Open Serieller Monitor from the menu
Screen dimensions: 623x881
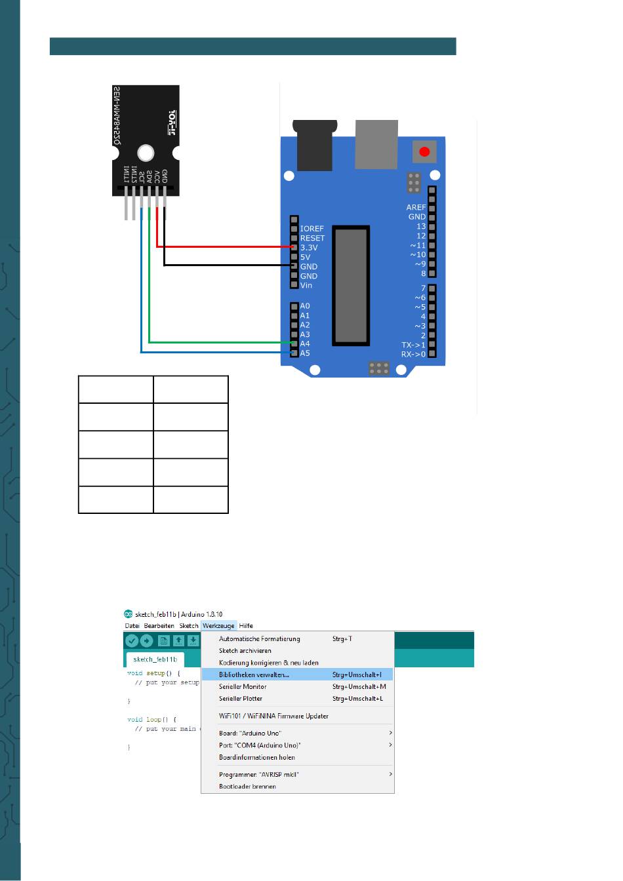(297, 686)
